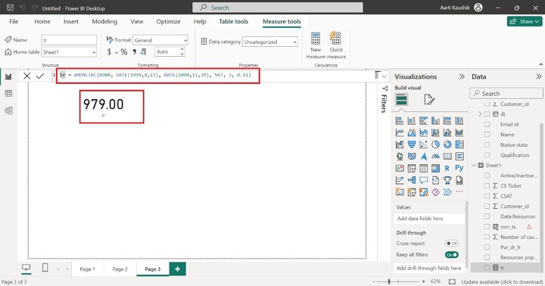545x286 pixels.
Task: Collapse the Sheet1 table in Data pane
Action: [x=474, y=166]
